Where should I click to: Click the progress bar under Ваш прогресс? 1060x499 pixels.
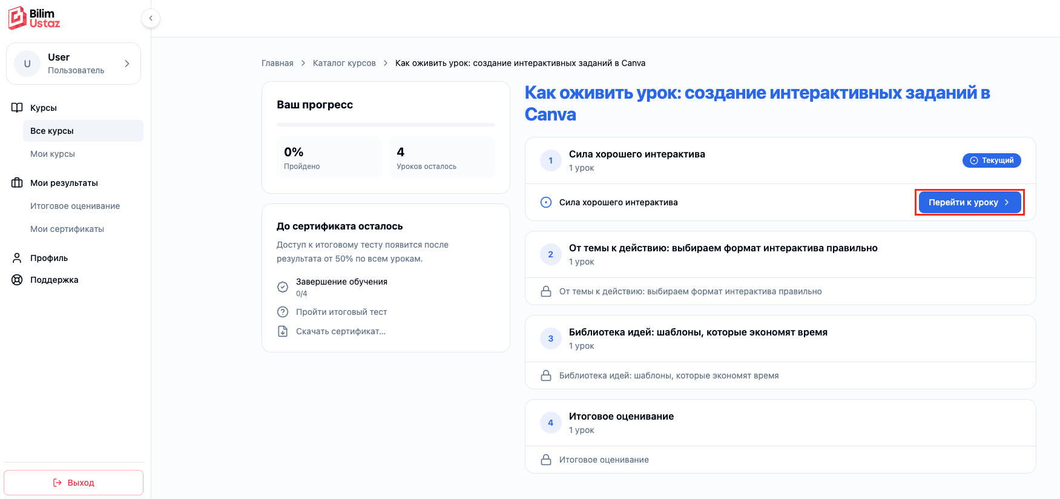(386, 125)
